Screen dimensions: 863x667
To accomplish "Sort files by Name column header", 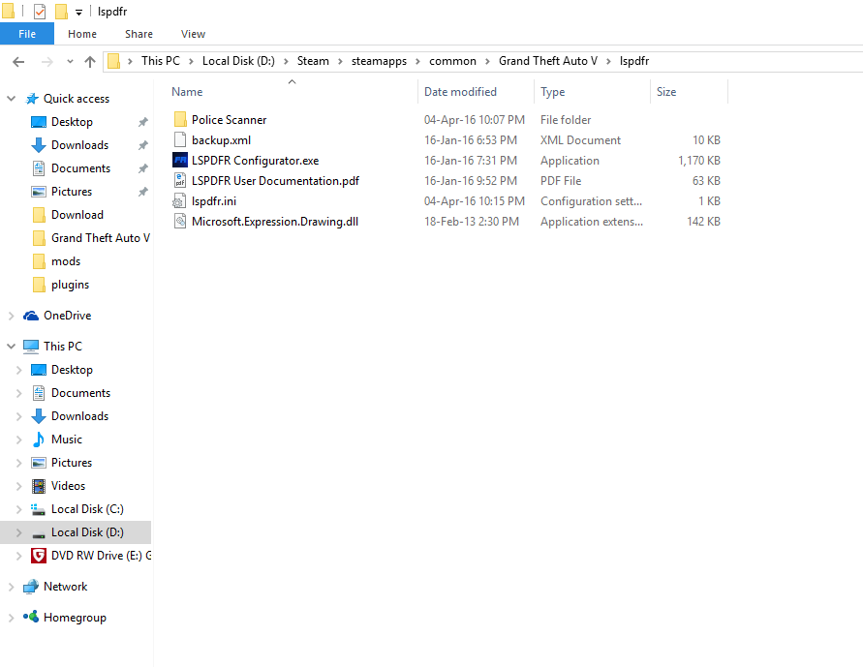I will tap(187, 92).
